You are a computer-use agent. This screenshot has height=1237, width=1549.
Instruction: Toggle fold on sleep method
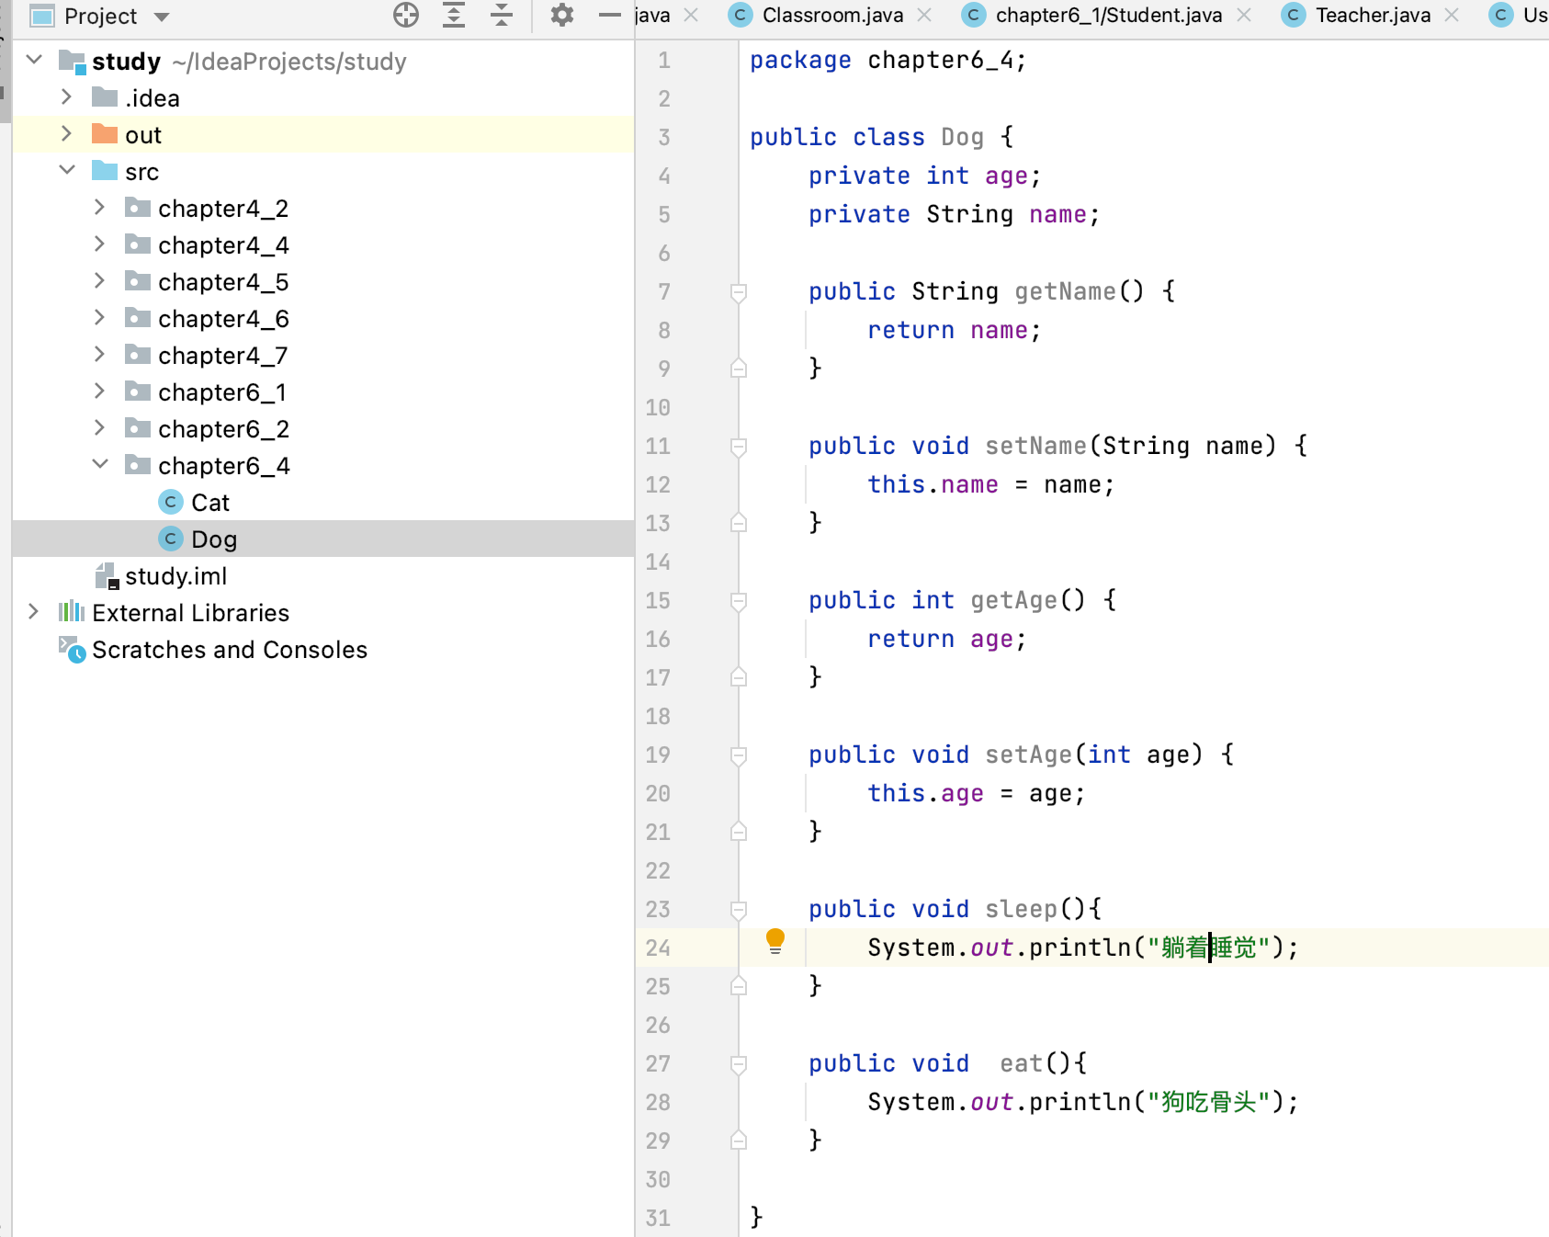739,910
